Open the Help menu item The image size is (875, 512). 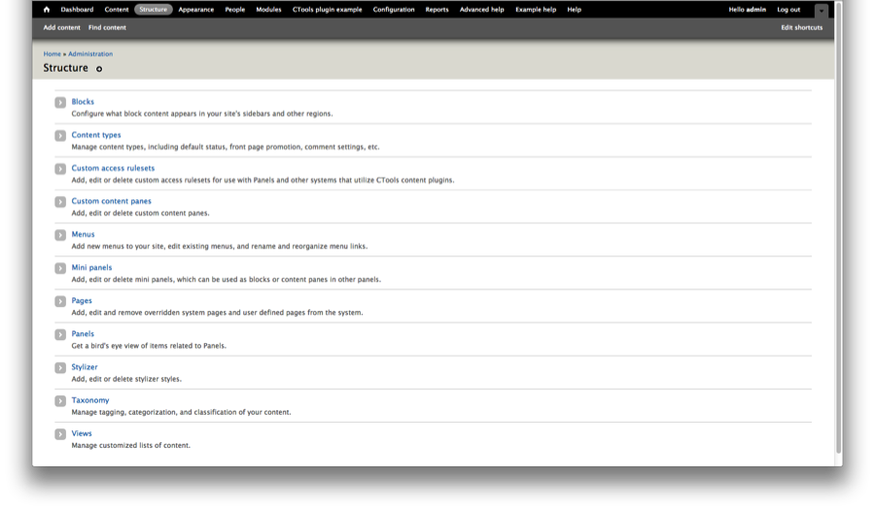tap(575, 10)
